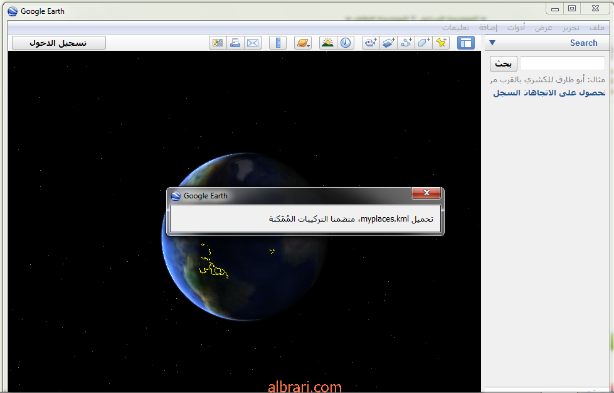Screen dimensions: 614x393
Task: Open the إضافة menu
Action: [489, 28]
